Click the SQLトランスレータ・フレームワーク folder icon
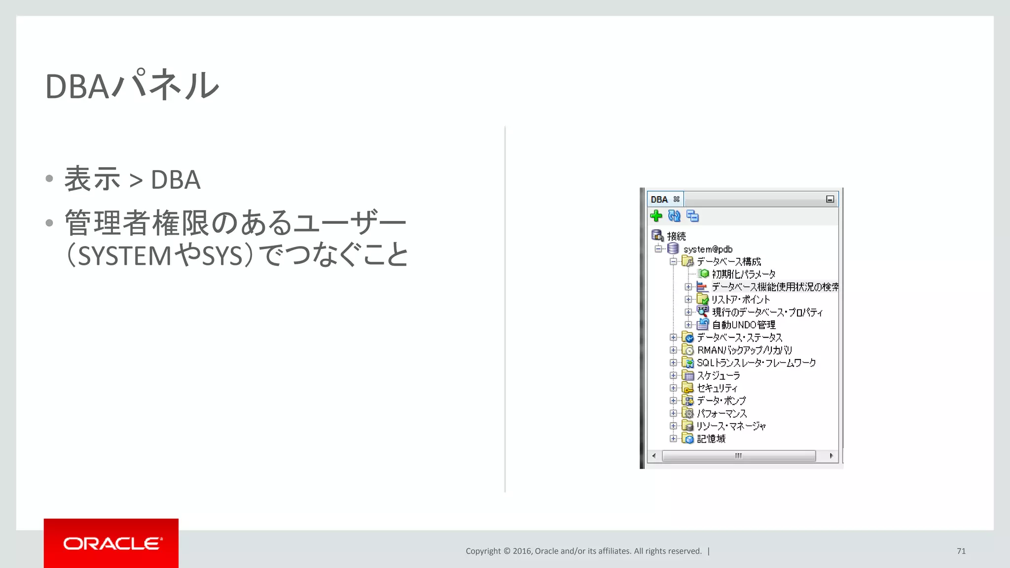 tap(688, 362)
